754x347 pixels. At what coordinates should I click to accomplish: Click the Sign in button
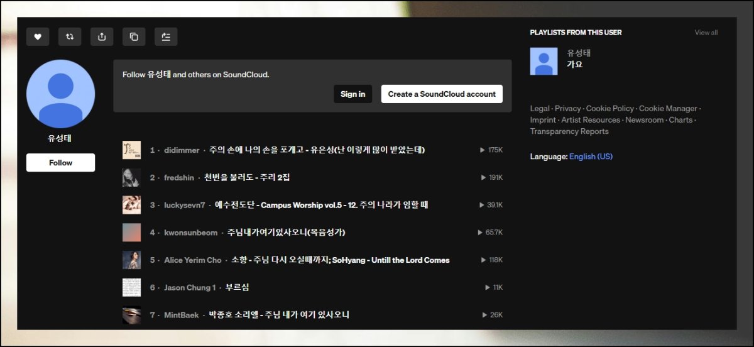click(x=352, y=94)
